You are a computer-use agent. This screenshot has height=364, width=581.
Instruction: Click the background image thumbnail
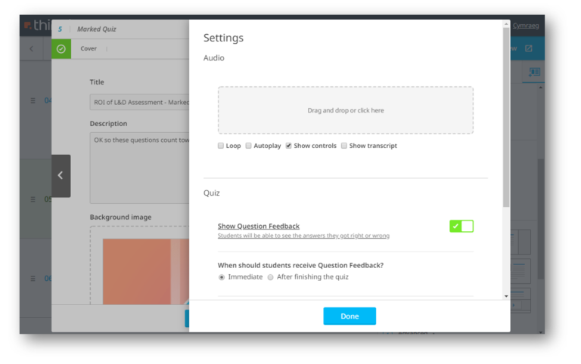point(146,272)
